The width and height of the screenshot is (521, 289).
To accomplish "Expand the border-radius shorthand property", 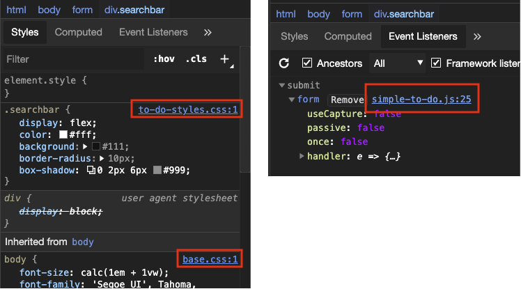I will coord(102,159).
